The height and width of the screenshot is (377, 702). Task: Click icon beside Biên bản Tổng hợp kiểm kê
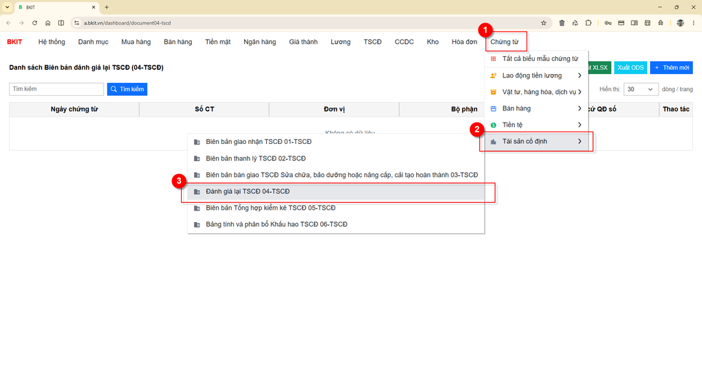[197, 208]
